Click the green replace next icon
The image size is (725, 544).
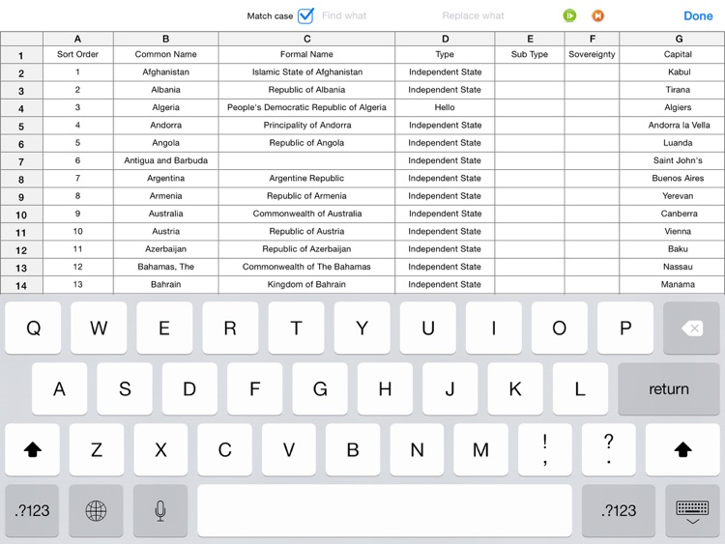(x=569, y=15)
